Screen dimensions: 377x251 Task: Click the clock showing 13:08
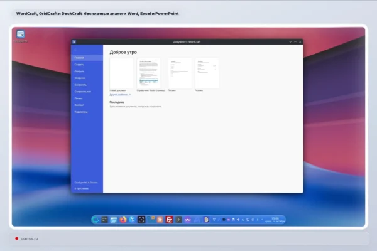point(275,220)
